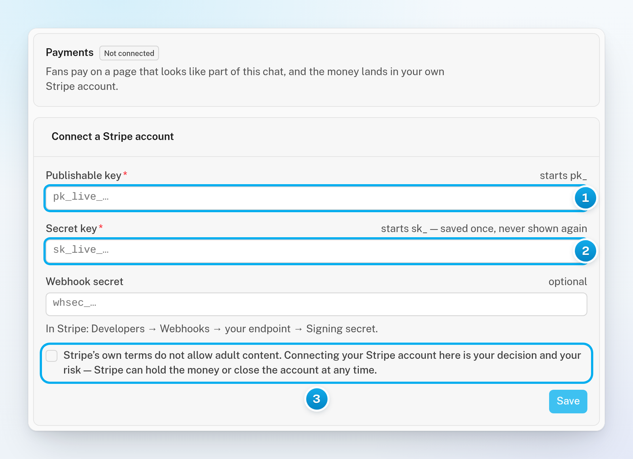Viewport: 633px width, 459px height.
Task: Click the Developers → Webhooks signing secret help text
Action: [212, 329]
